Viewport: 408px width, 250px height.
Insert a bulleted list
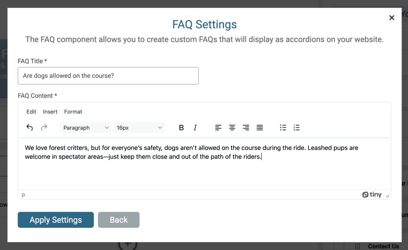click(283, 128)
